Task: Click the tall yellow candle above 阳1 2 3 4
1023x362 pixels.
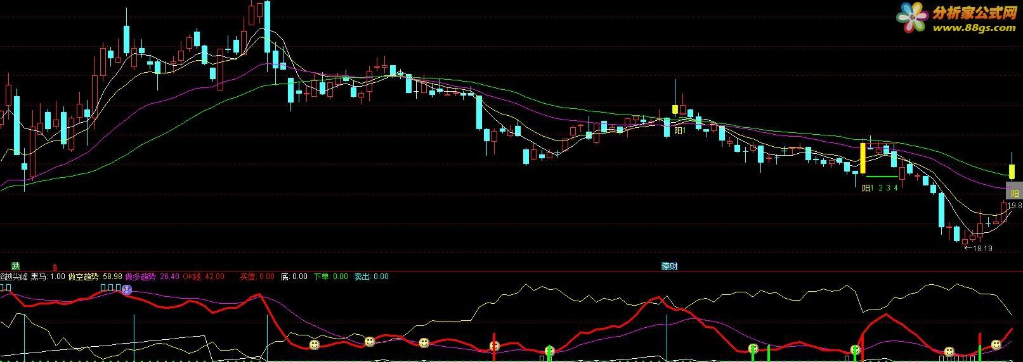Action: pyautogui.click(x=863, y=158)
